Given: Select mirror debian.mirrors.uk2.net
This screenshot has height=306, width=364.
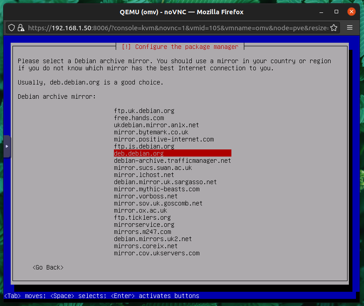Looking at the screenshot, I should pos(153,239).
